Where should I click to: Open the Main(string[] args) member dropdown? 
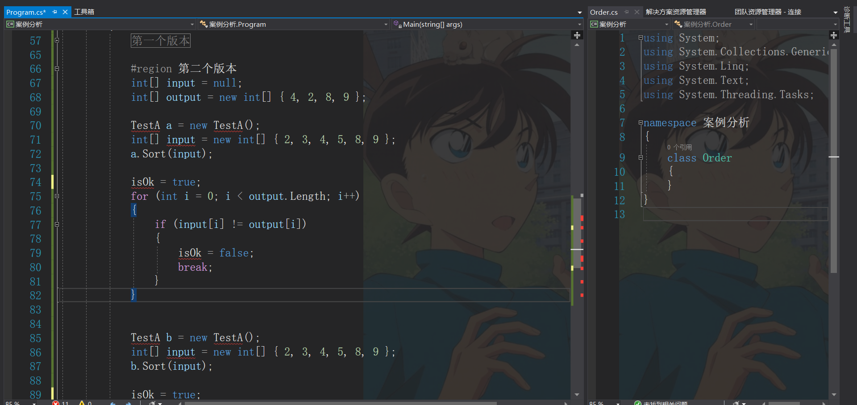click(487, 25)
